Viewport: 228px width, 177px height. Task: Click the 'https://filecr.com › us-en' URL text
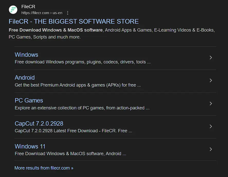point(42,13)
